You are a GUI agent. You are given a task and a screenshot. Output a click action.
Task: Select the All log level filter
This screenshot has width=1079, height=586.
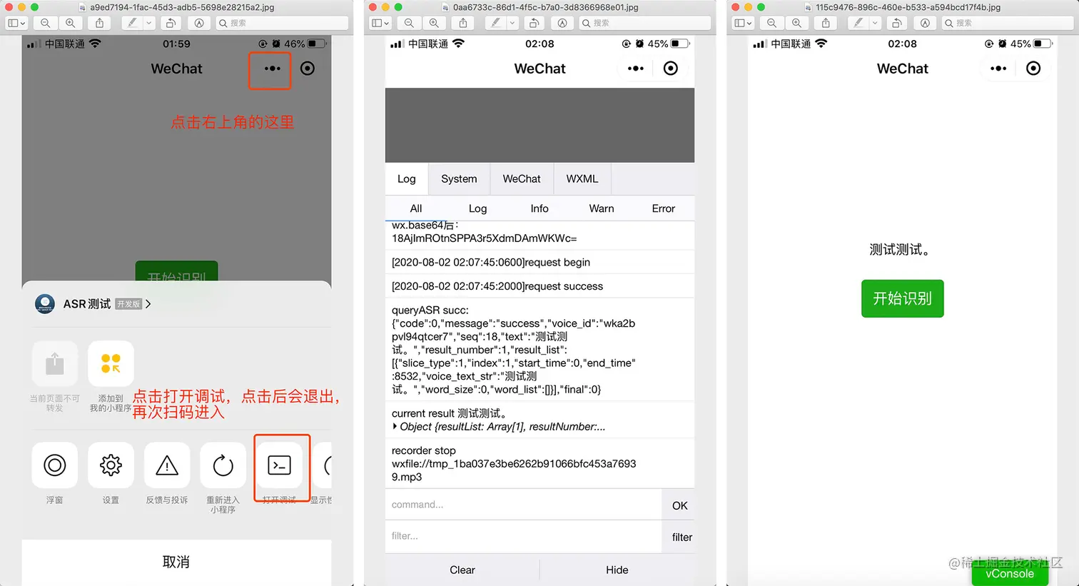tap(416, 208)
